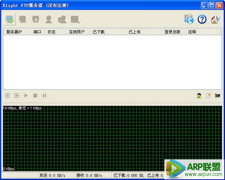Sort by 已上传 column header
The width and height of the screenshot is (225, 180).
[143, 32]
